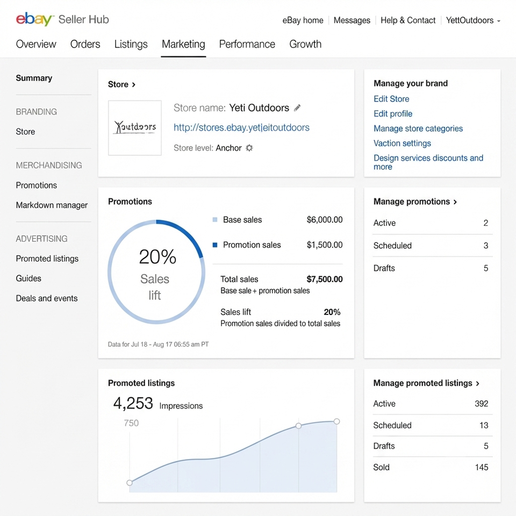This screenshot has width=516, height=516.
Task: Click the Base sales $6,000.00 value
Action: 325,219
